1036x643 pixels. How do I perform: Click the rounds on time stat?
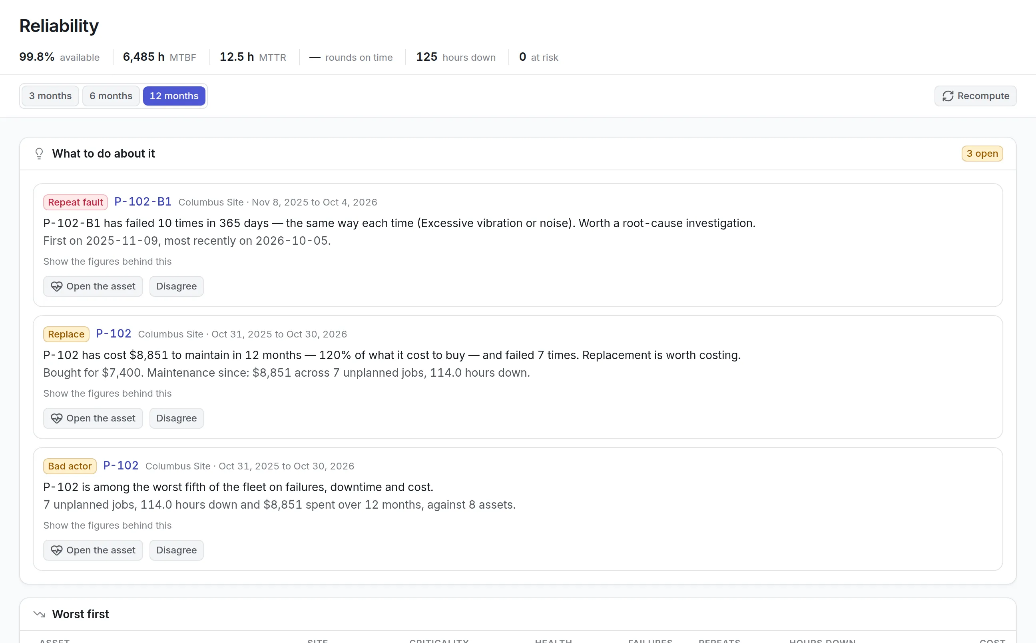(x=351, y=57)
